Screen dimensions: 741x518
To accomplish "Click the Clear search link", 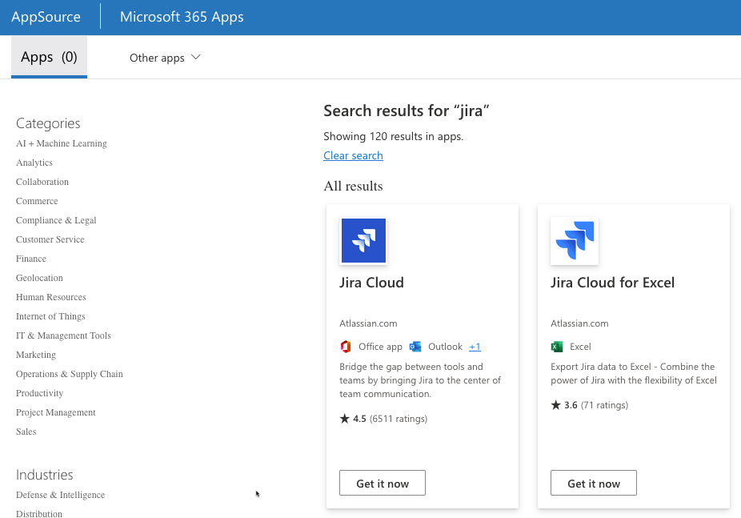I will [353, 155].
